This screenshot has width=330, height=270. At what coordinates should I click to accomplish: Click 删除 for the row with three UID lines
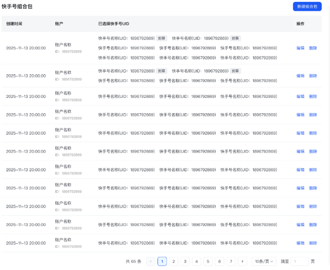313,48
